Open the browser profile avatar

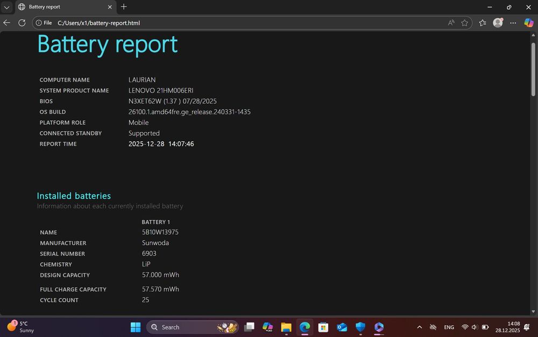click(498, 23)
